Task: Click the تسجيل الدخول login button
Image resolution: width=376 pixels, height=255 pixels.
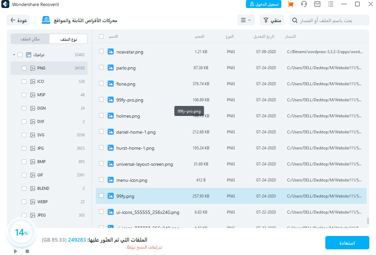Action: click(263, 4)
